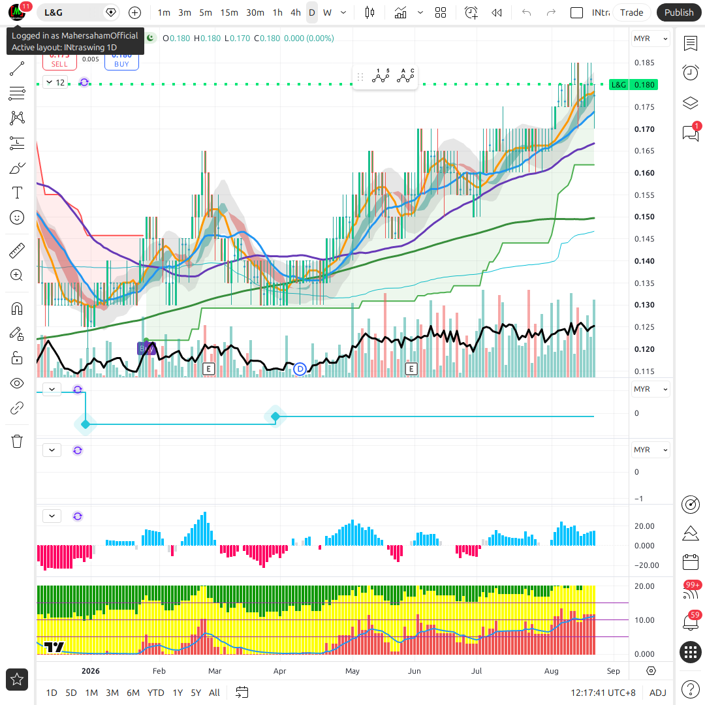Toggle stay in drawing mode
705x705 pixels.
coord(17,334)
